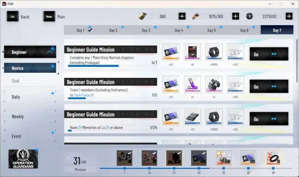Go to the Lv.35 Memories mission

point(269,119)
